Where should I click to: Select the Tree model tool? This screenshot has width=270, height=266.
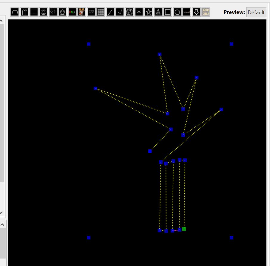[x=158, y=12]
